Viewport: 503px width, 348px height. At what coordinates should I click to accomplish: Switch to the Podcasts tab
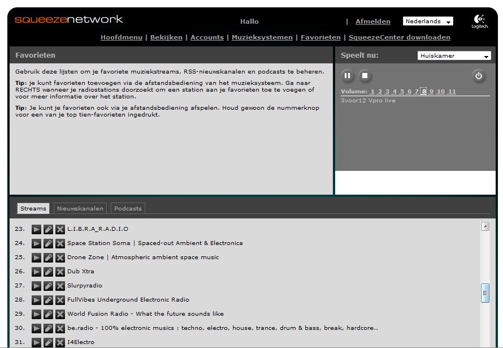(128, 208)
